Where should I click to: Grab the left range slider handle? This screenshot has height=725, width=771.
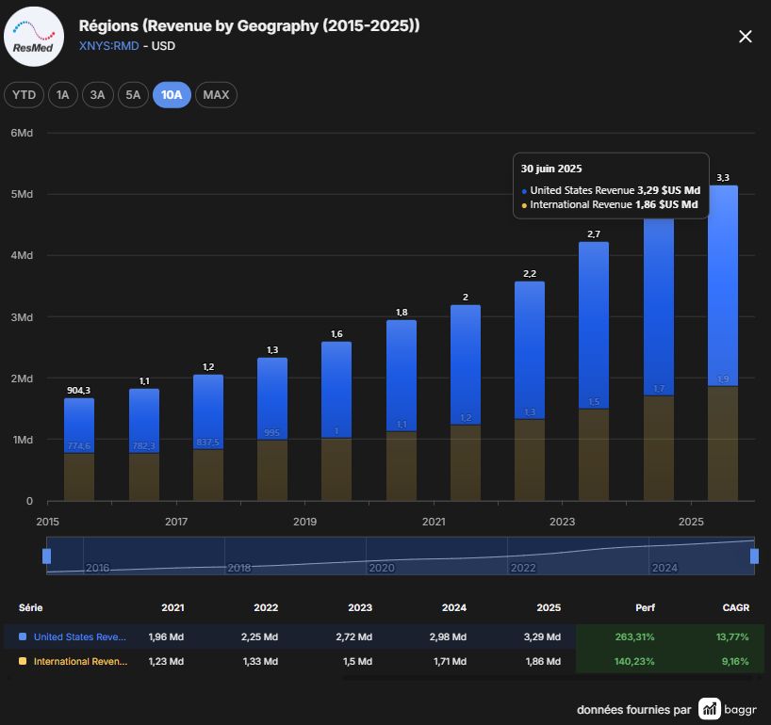pos(47,556)
